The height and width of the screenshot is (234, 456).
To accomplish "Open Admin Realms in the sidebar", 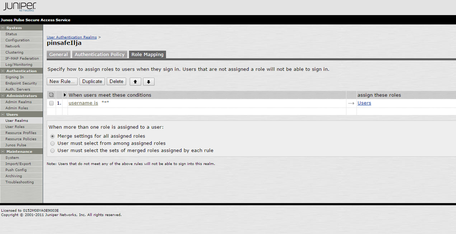I will [18, 102].
